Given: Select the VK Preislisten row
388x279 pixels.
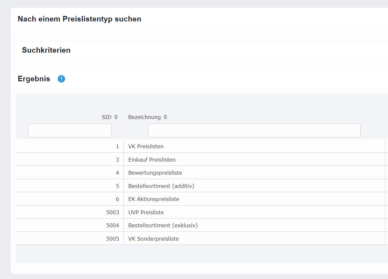Looking at the screenshot, I should click(146, 146).
